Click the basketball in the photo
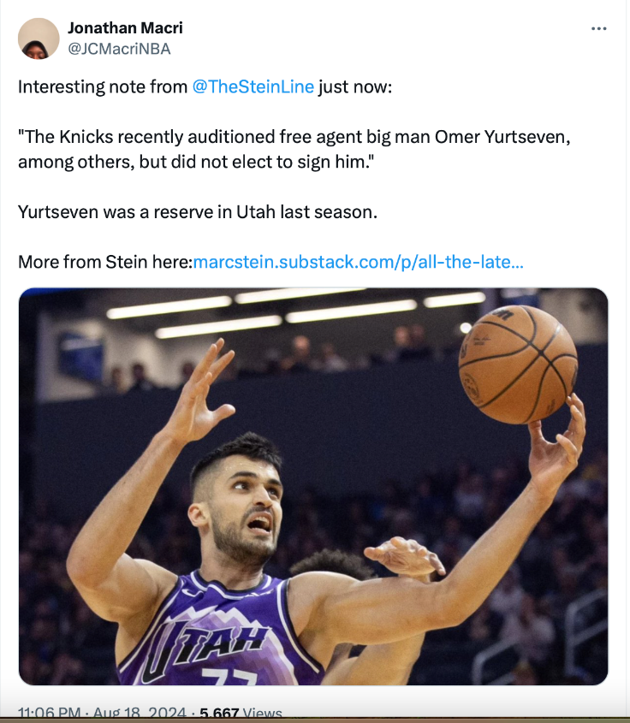630x723 pixels. pyautogui.click(x=517, y=364)
